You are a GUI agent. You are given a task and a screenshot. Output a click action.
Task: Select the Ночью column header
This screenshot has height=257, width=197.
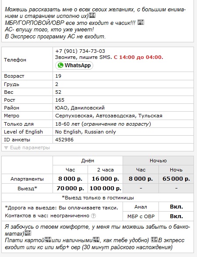pos(158,161)
